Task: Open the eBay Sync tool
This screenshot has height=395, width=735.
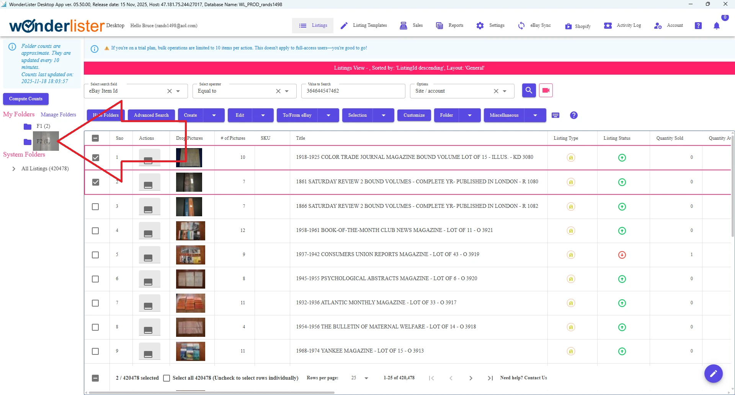Action: 535,25
